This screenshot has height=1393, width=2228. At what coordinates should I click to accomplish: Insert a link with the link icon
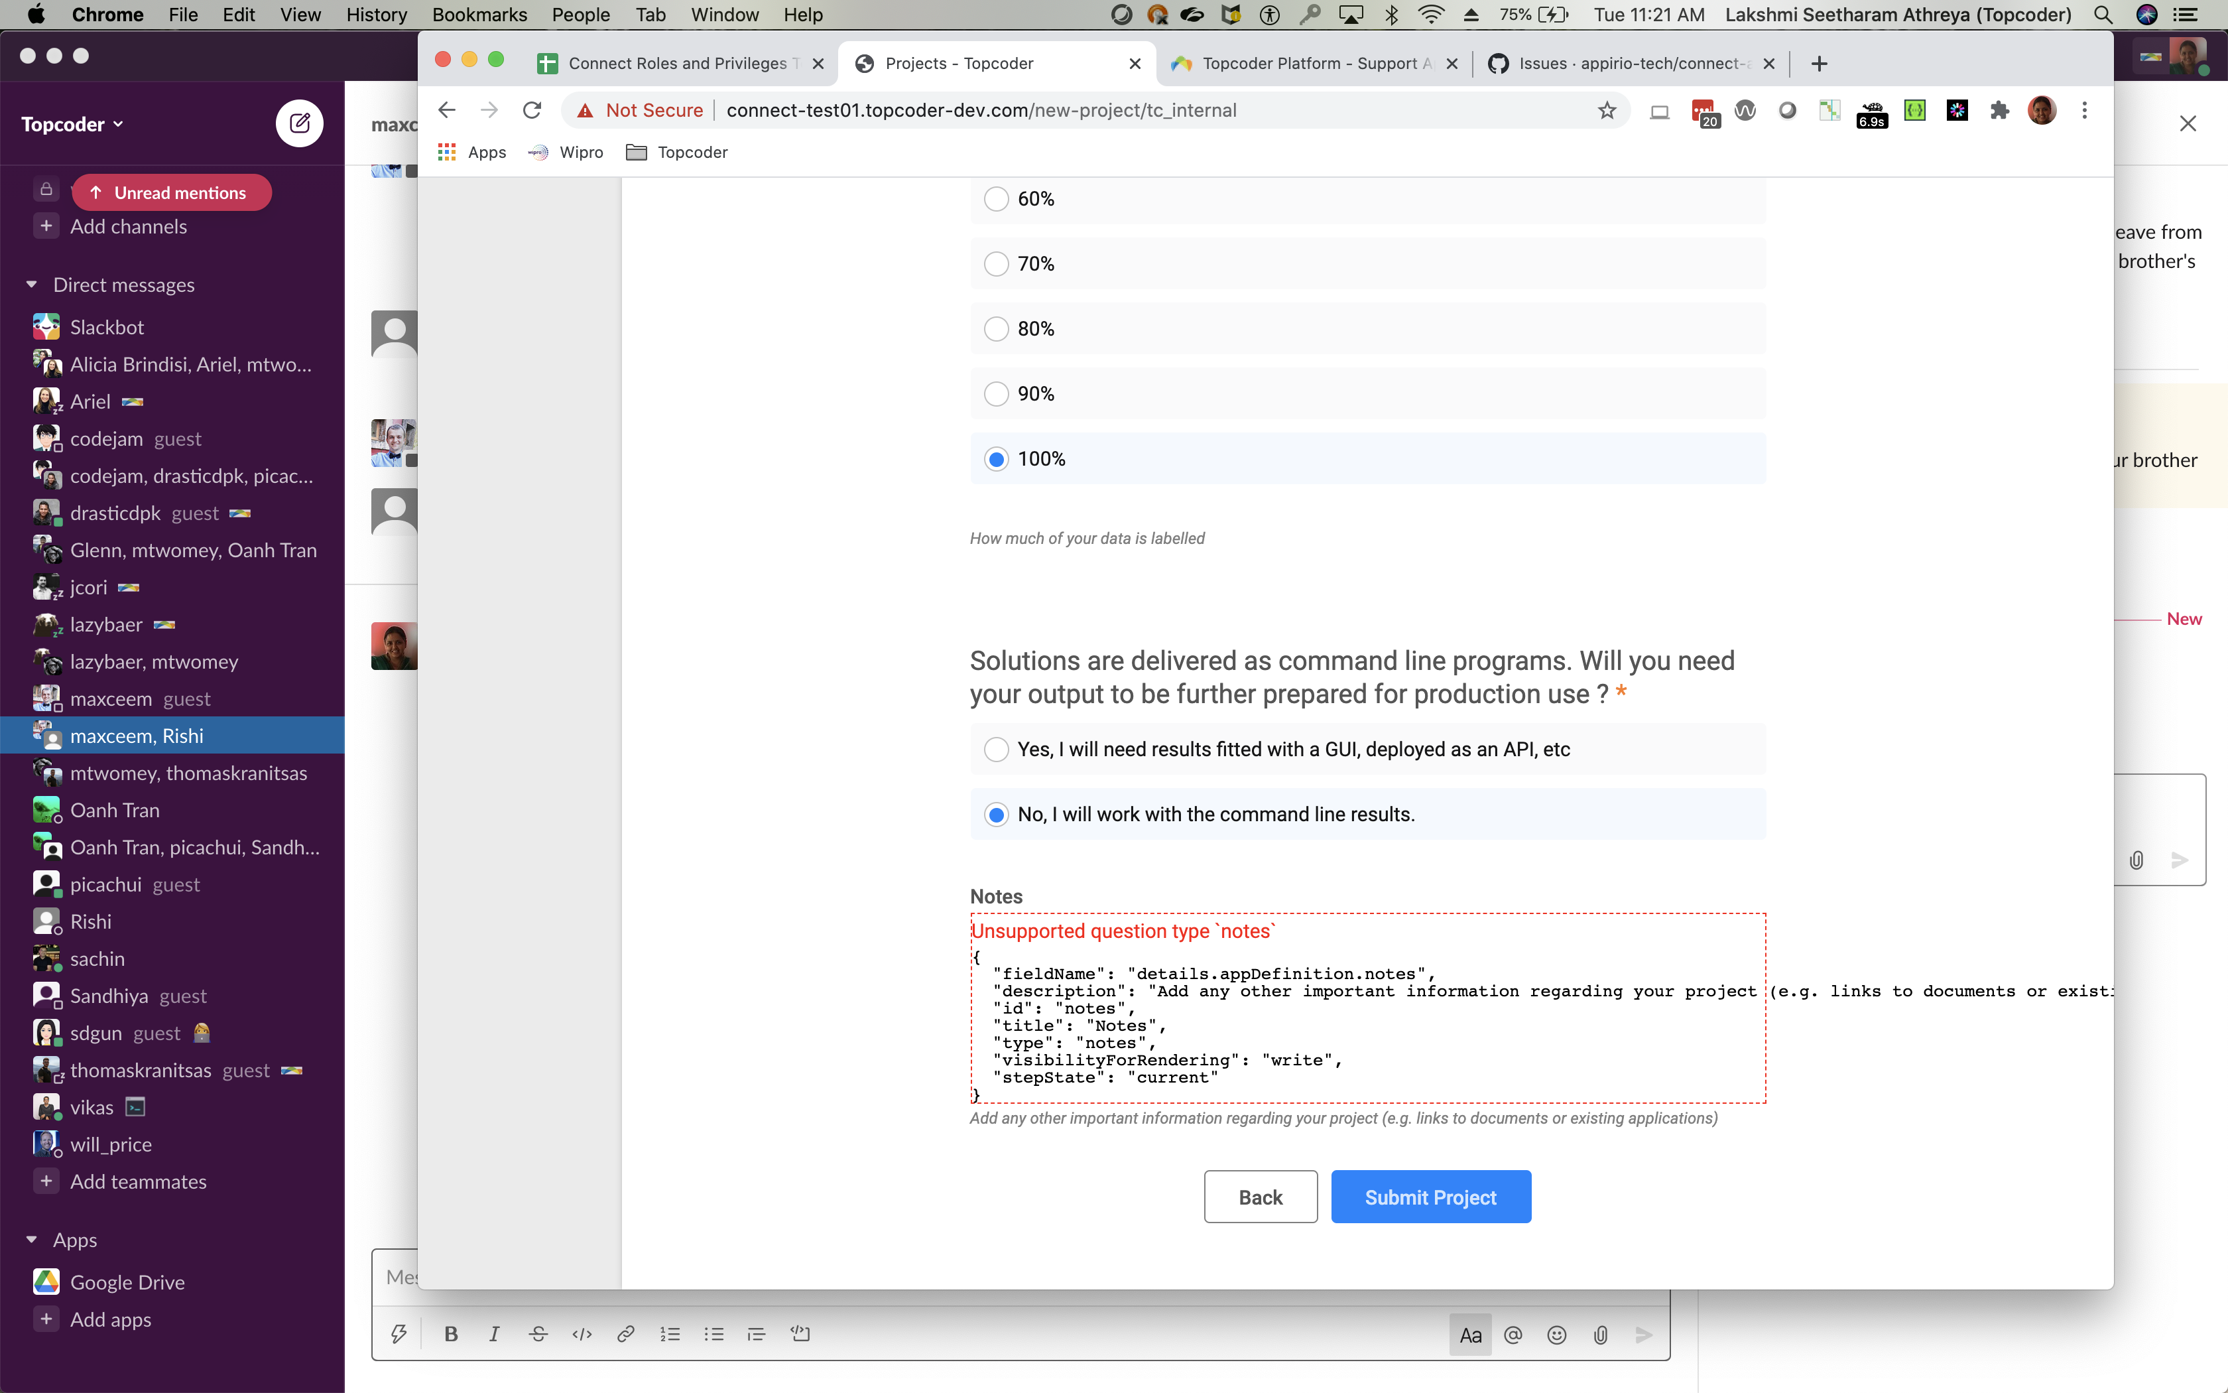pos(626,1334)
